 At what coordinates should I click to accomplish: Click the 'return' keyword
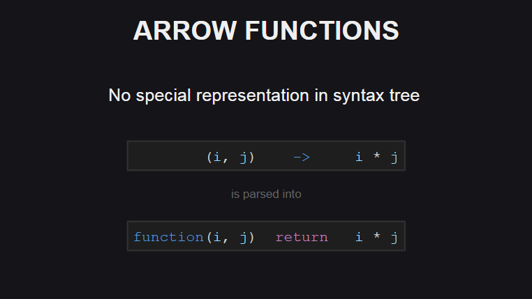click(x=302, y=237)
